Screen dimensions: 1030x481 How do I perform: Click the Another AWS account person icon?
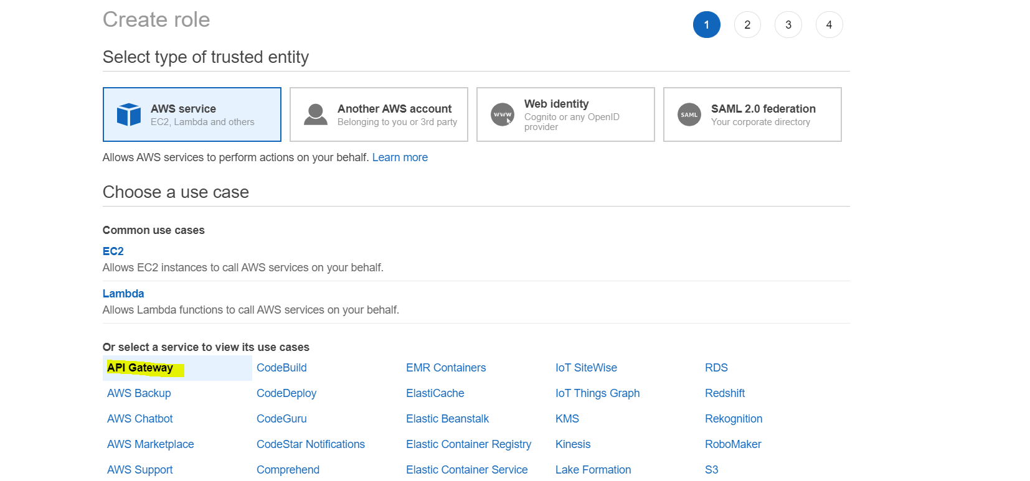tap(316, 114)
